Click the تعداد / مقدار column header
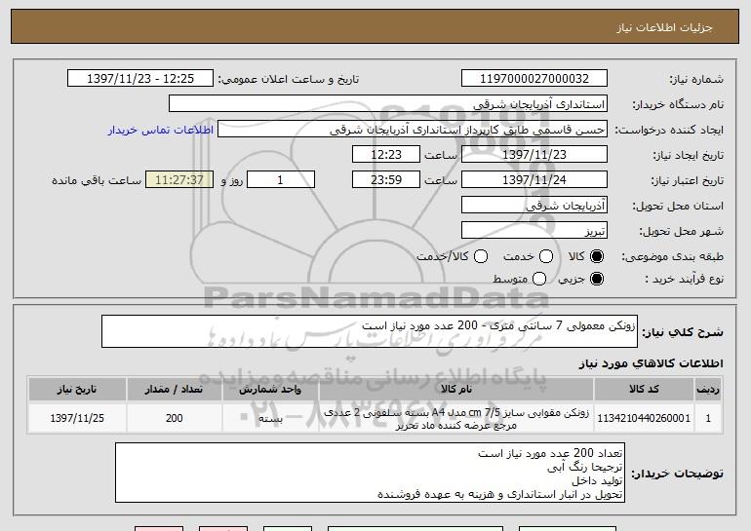 coord(175,390)
